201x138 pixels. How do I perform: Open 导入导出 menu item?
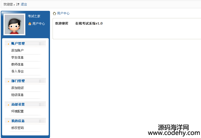(17, 71)
